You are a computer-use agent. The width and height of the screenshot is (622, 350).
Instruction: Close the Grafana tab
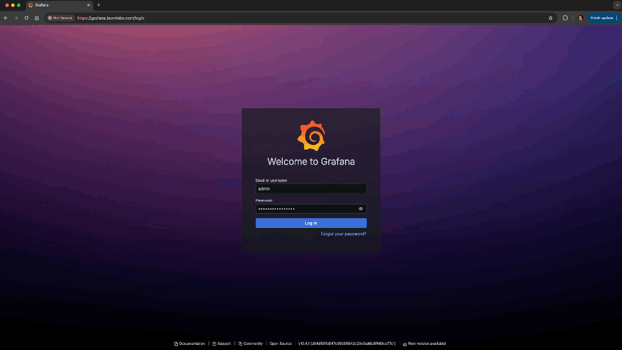point(89,5)
